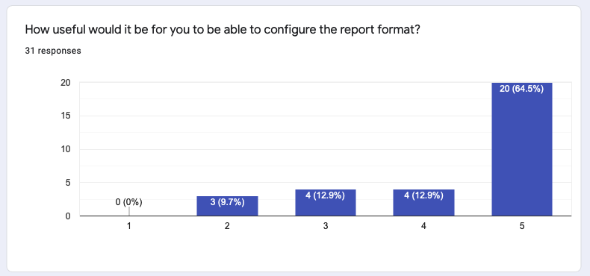Click the '31 responses' text

(x=53, y=51)
